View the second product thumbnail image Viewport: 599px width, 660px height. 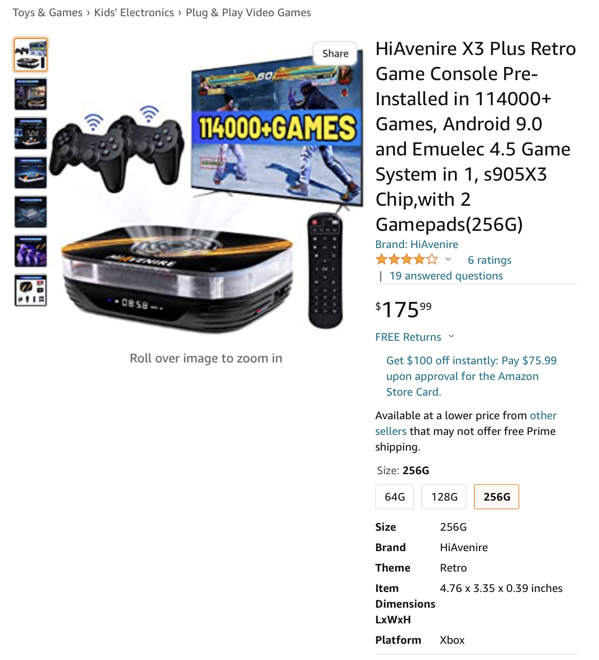pos(30,94)
